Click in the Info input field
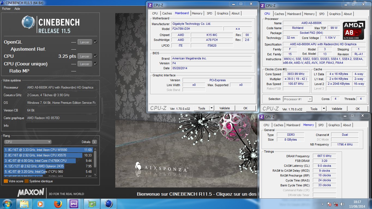372x209 pixels. (x=61, y=126)
